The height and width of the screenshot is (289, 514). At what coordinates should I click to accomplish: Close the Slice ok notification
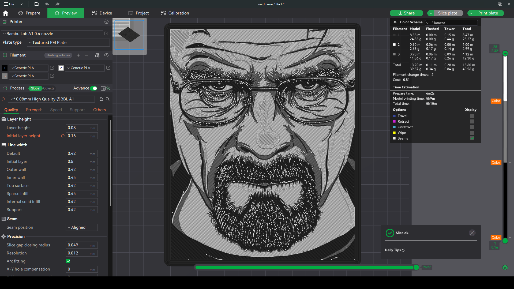pyautogui.click(x=472, y=233)
